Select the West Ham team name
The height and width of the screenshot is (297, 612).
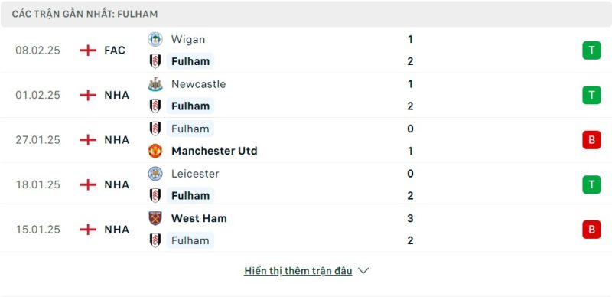tap(199, 218)
